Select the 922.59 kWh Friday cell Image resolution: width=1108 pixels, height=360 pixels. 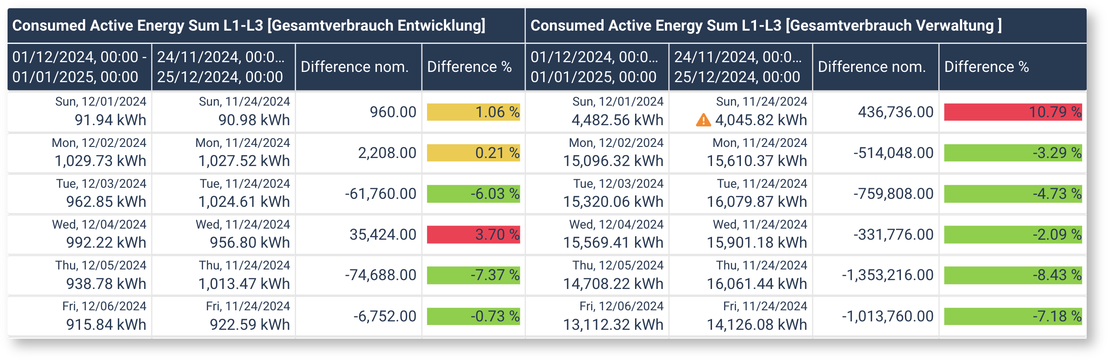click(x=249, y=324)
